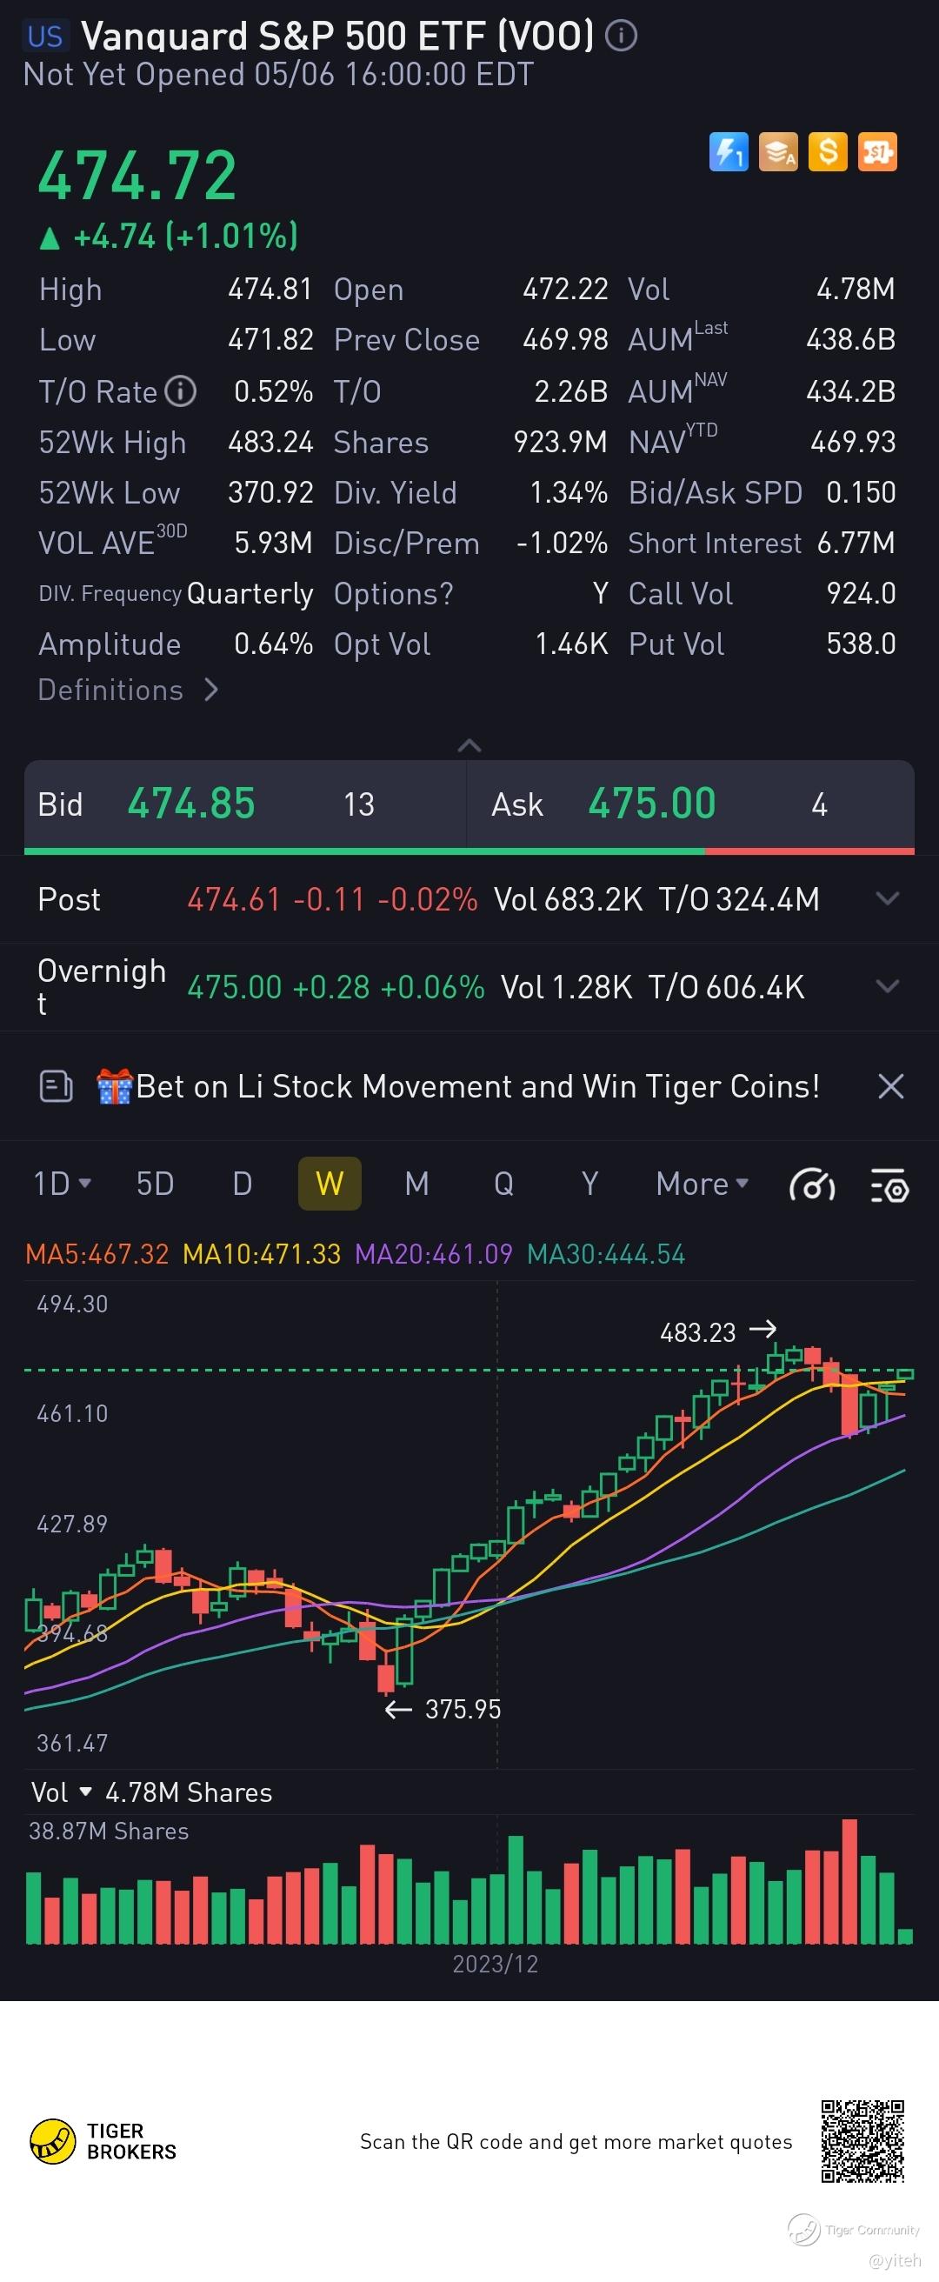Image resolution: width=939 pixels, height=2282 pixels.
Task: Tap the current price 474.72
Action: point(137,175)
